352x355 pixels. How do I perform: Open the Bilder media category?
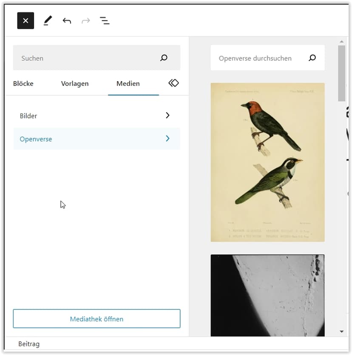coord(97,116)
